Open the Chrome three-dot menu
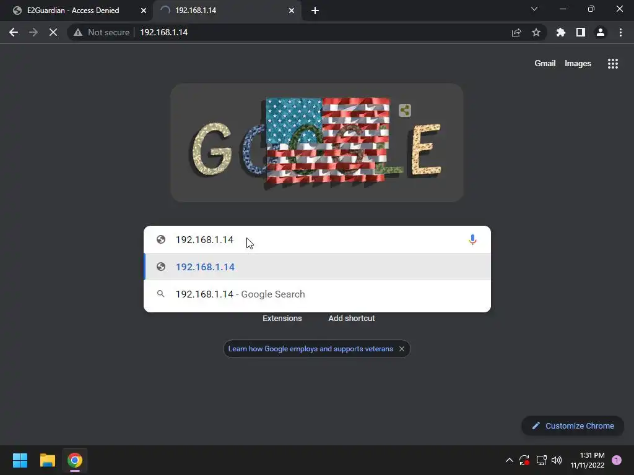Viewport: 634px width, 475px height. coord(620,32)
